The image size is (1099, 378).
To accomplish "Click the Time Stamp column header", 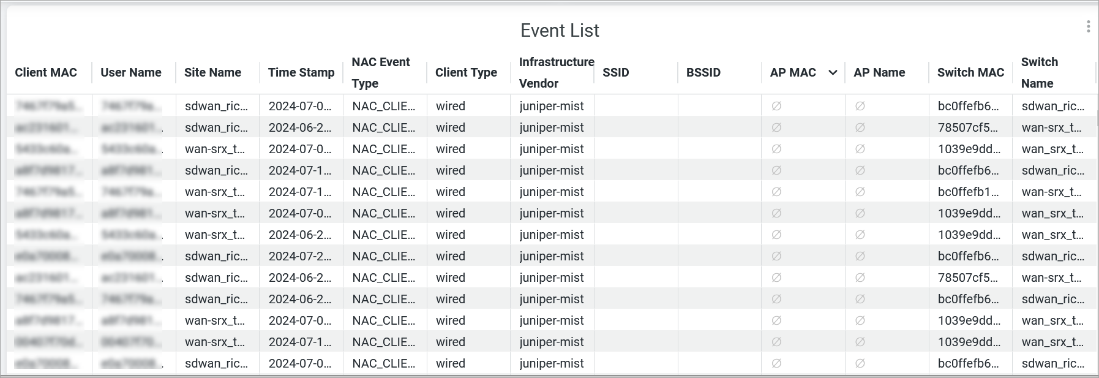I will 301,73.
